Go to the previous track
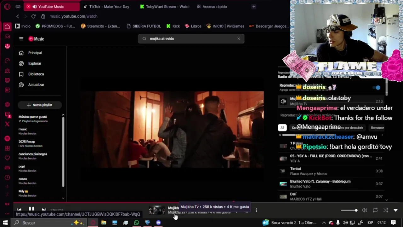This screenshot has width=403, height=227. point(19,210)
